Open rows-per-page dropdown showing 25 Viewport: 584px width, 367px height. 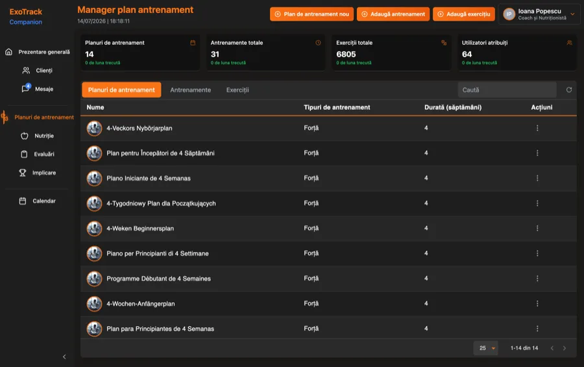coord(486,348)
